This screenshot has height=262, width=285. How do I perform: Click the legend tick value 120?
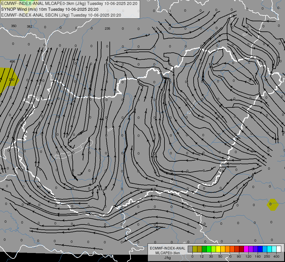[x=249, y=256]
